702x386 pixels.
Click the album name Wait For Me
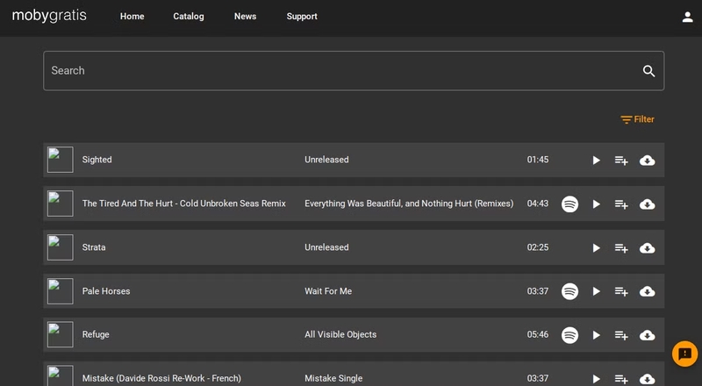(x=328, y=291)
